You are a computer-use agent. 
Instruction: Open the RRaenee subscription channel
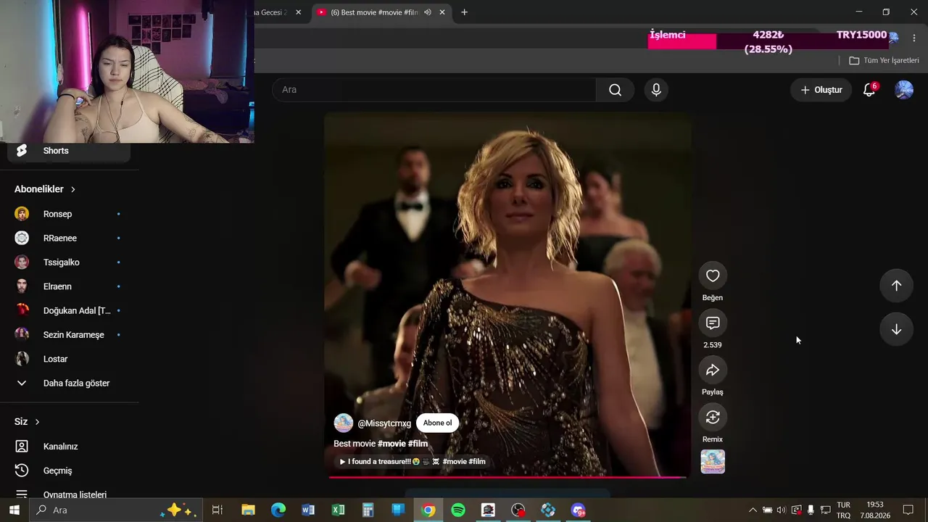[x=69, y=238]
